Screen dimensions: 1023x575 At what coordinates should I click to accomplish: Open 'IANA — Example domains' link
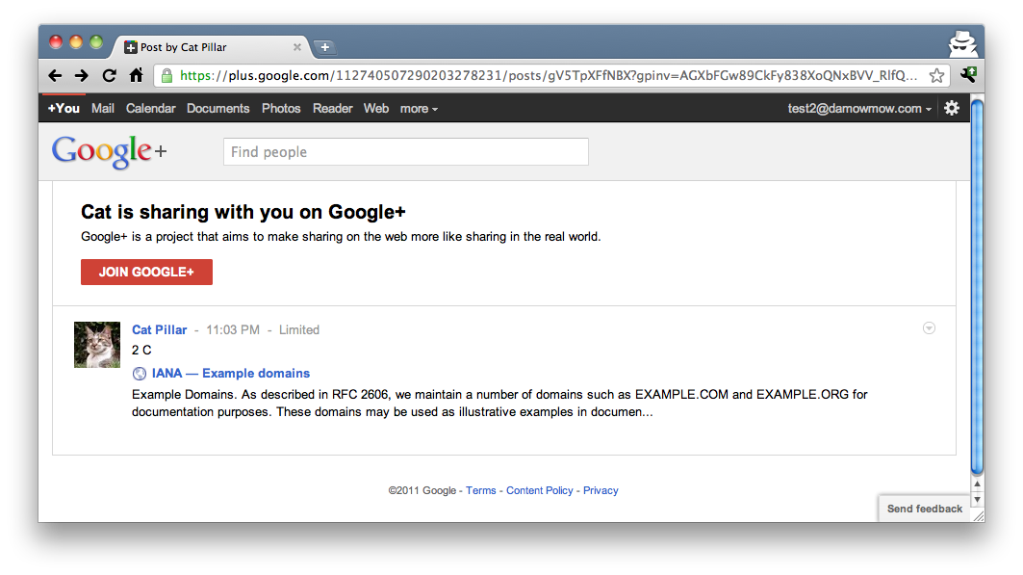coord(231,374)
